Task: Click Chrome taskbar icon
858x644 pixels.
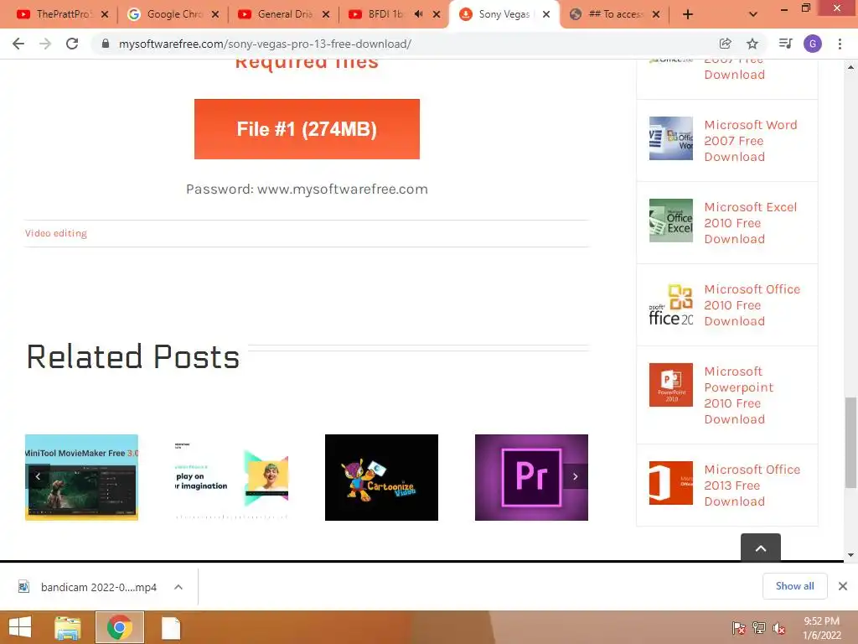Action: [119, 627]
